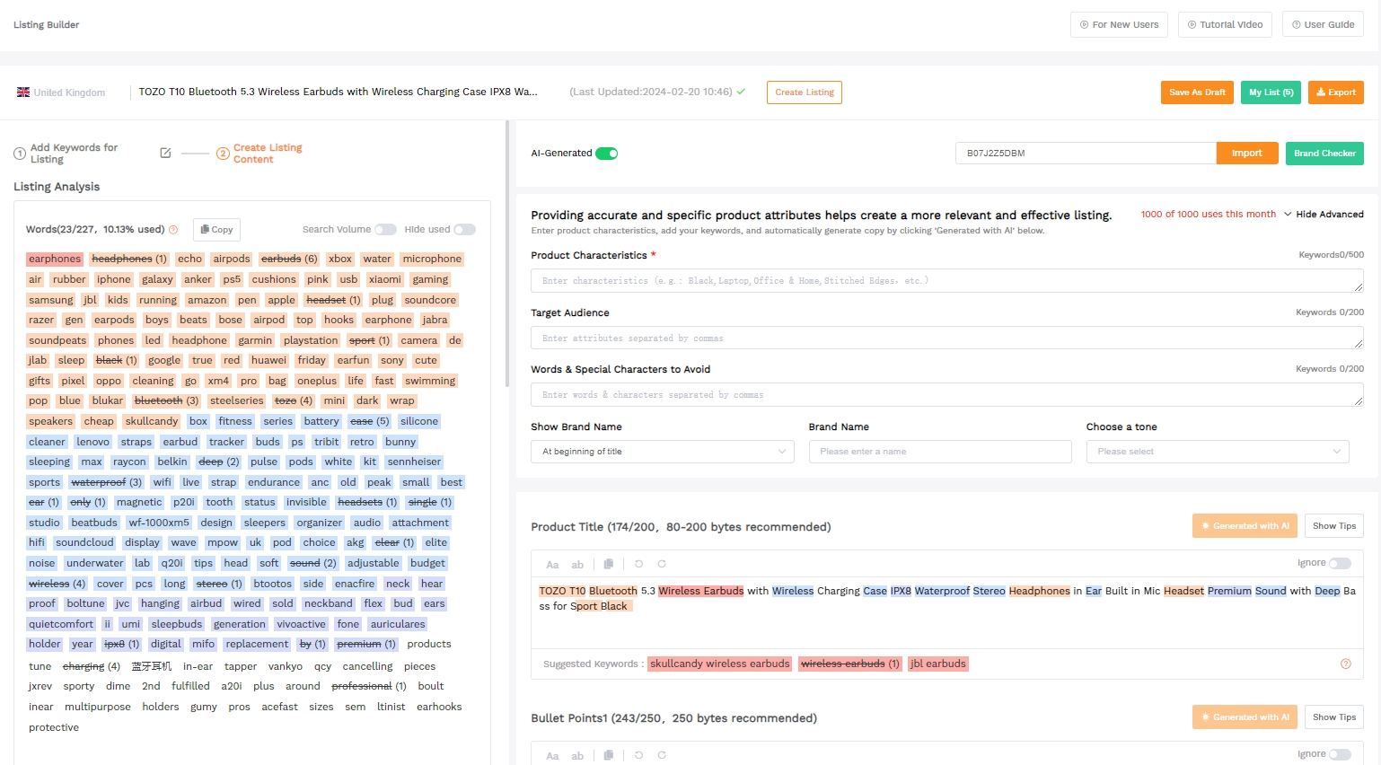Viewport: 1381px width, 765px height.
Task: Click the copy icon in the Product Title toolbar
Action: click(609, 564)
